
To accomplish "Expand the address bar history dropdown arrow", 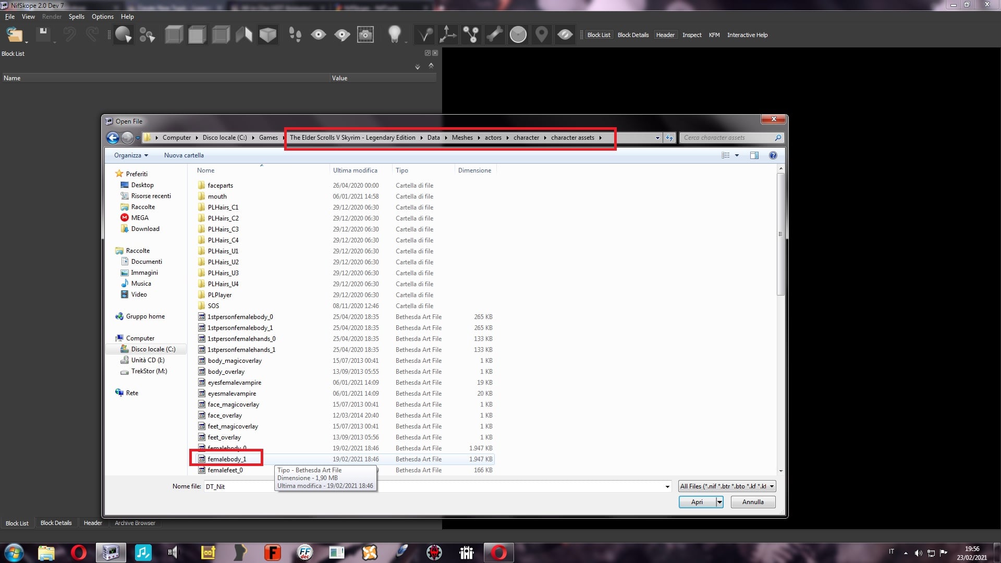I will pos(657,138).
